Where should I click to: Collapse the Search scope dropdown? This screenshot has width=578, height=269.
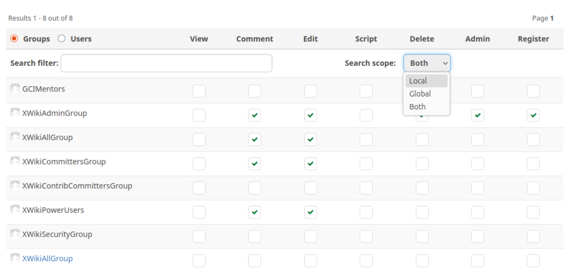(427, 63)
